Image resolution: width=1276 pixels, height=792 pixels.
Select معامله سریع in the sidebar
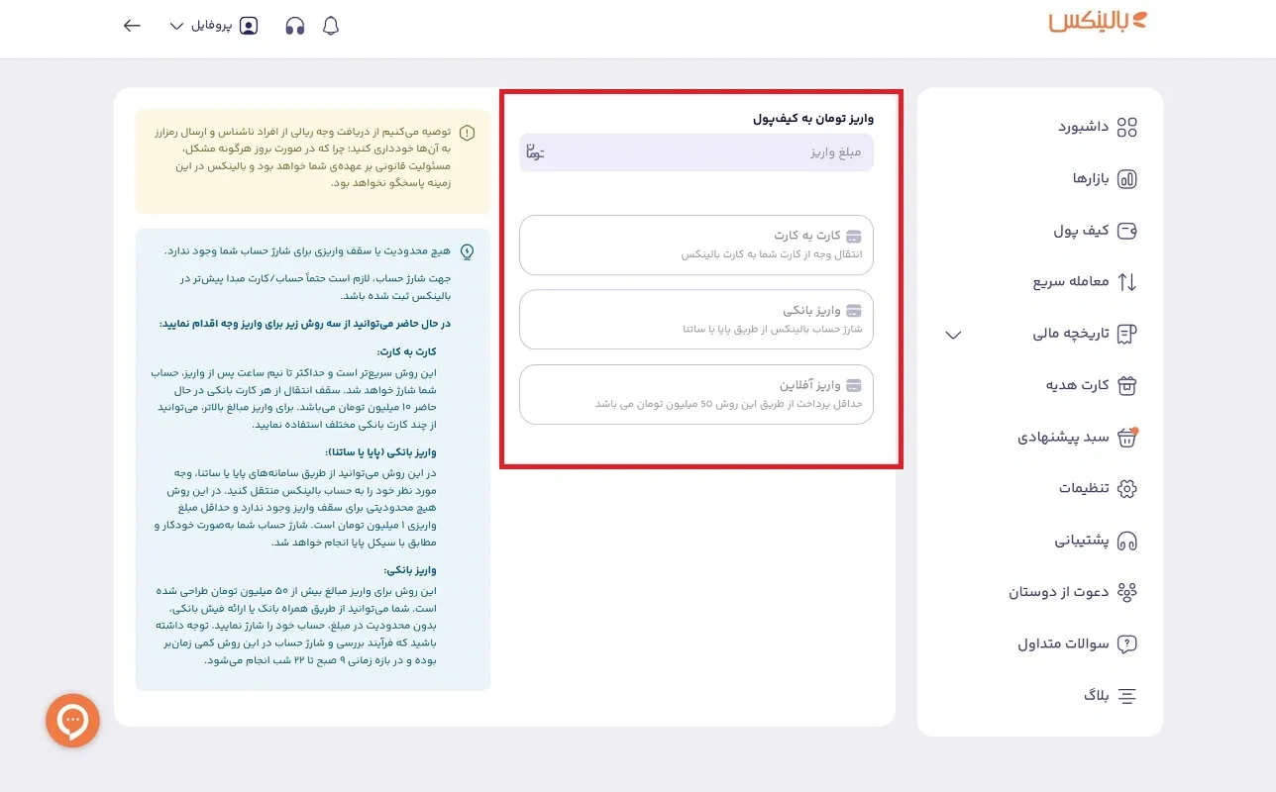coord(1070,282)
